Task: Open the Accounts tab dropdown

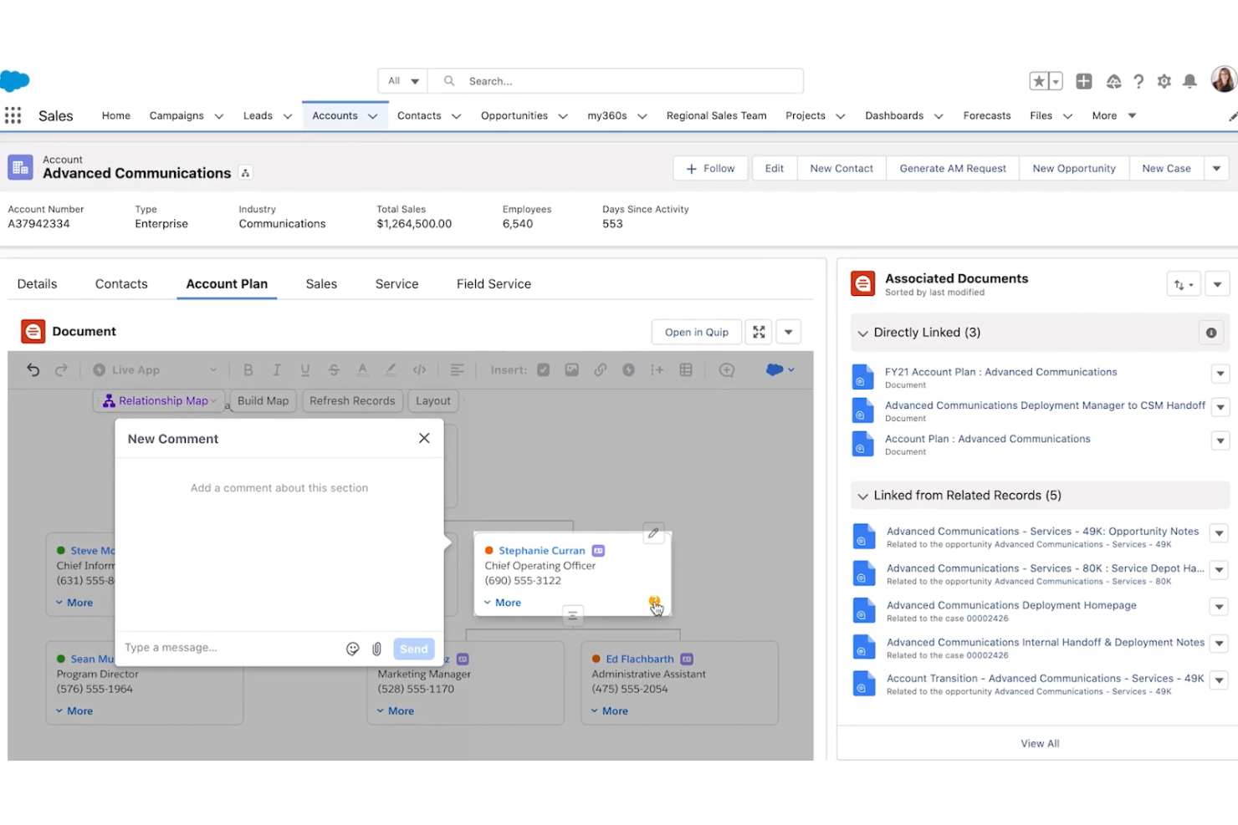Action: click(372, 116)
